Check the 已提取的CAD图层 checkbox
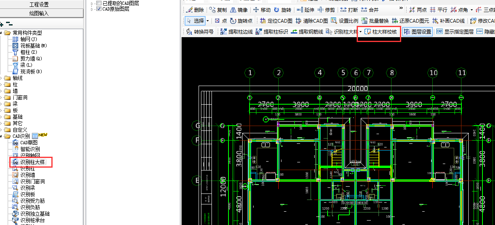This screenshot has width=495, height=225. (99, 3)
